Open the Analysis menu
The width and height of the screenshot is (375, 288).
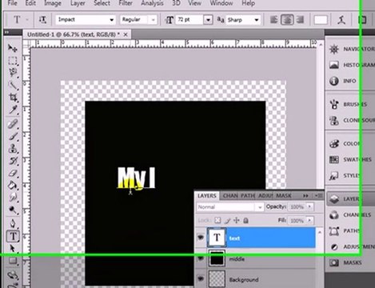point(152,3)
